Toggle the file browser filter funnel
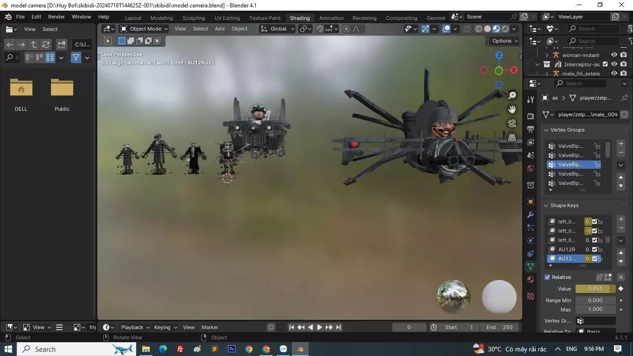633x356 pixels. click(x=76, y=57)
